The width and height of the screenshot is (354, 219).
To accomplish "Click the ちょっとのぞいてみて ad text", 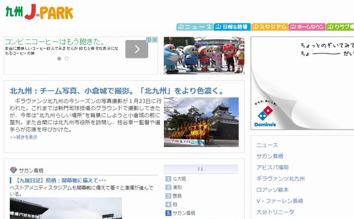I will [327, 45].
